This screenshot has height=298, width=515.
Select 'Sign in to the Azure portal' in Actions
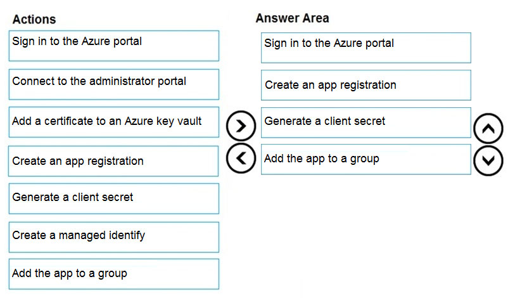tap(114, 46)
